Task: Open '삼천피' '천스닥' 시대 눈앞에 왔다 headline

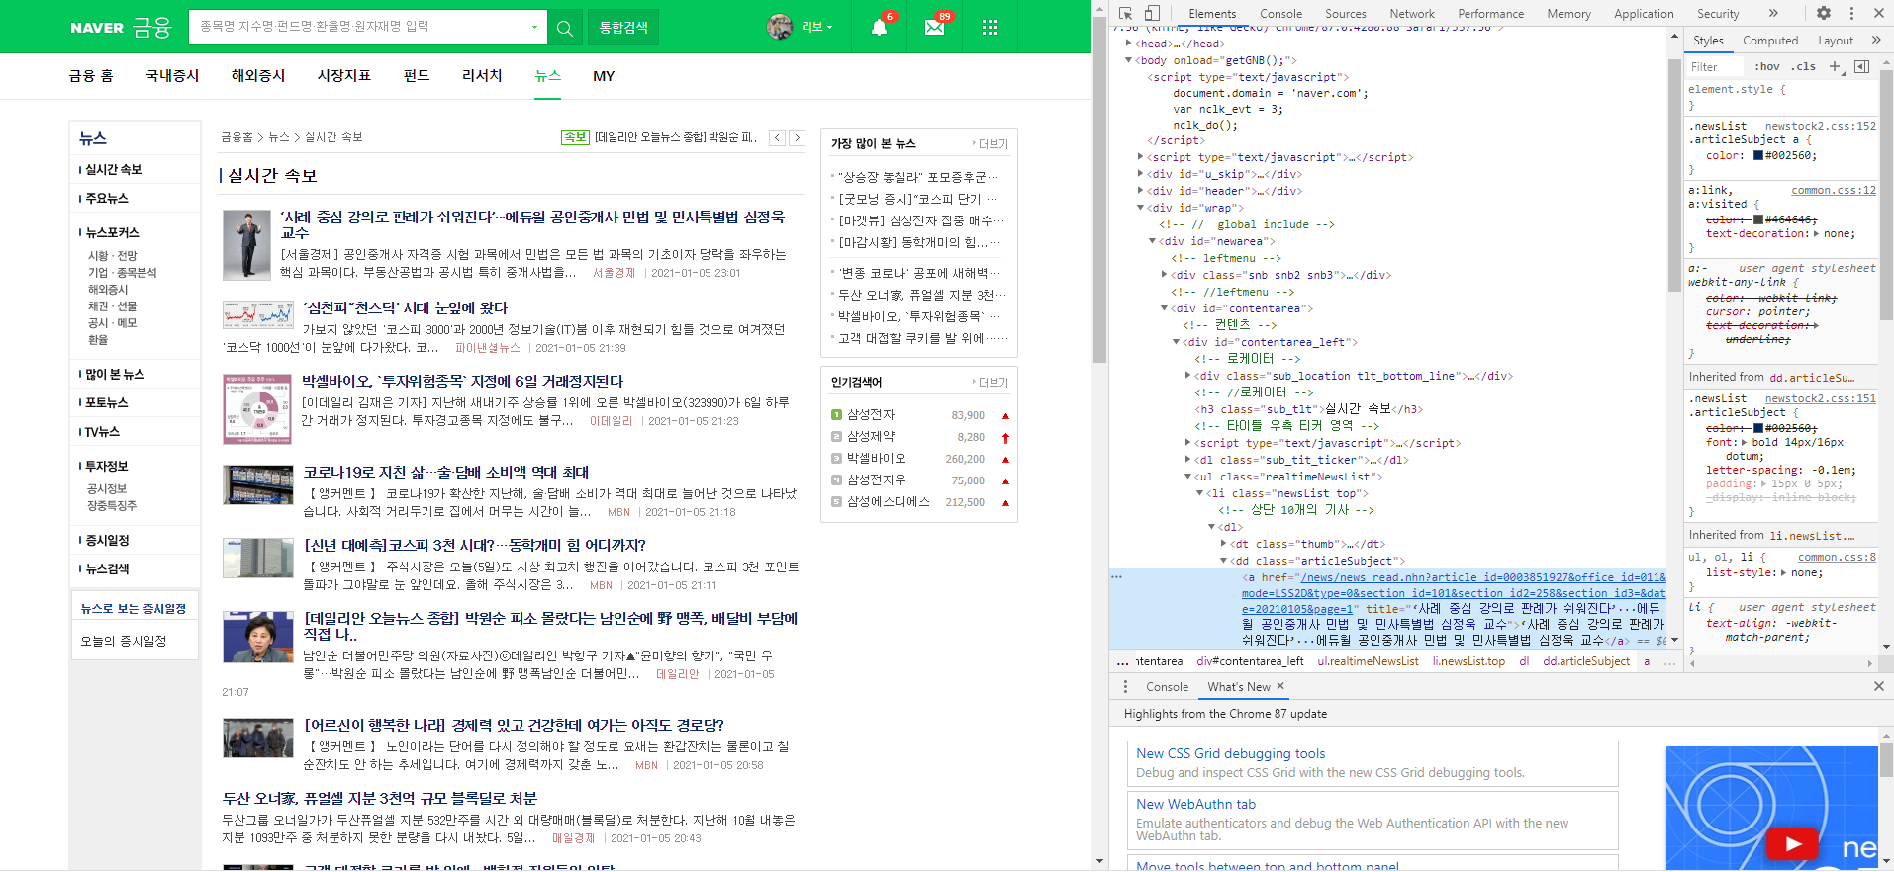Action: 405,308
